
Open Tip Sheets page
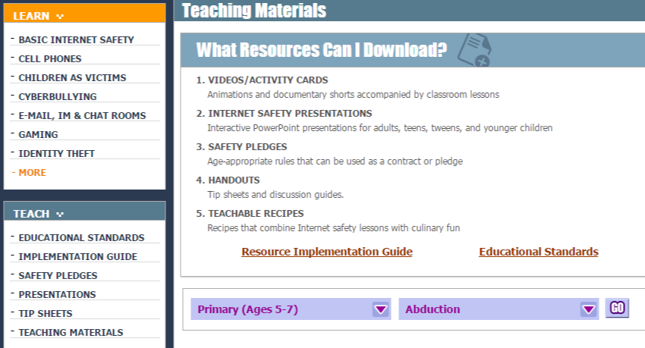point(46,313)
